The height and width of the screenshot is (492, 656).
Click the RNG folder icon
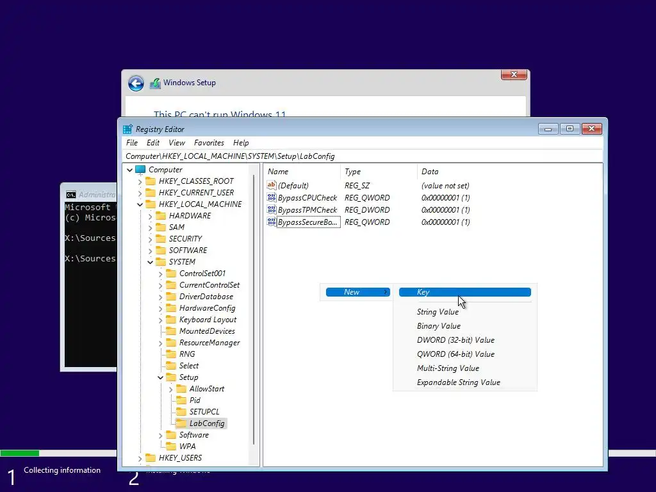coord(170,354)
